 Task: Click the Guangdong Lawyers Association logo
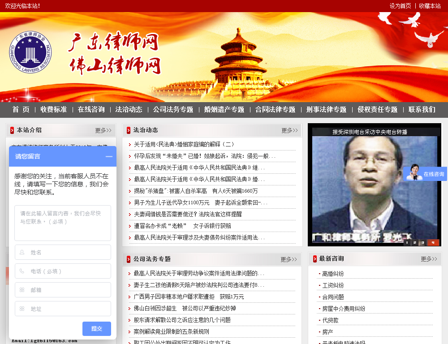pyautogui.click(x=30, y=52)
